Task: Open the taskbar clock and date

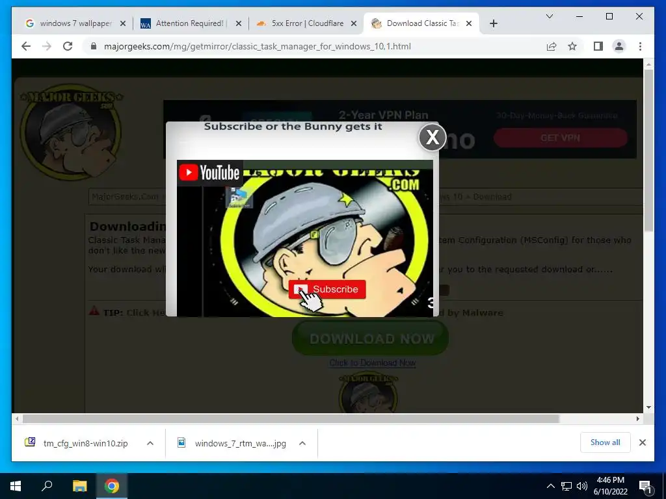Action: tap(611, 486)
